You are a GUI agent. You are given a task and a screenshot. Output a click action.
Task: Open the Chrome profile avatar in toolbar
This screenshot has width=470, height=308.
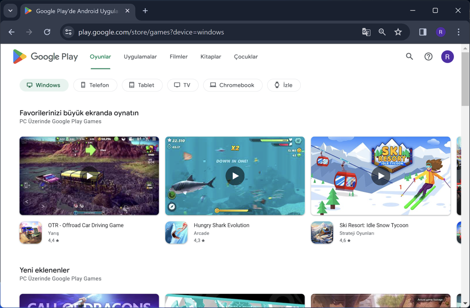(x=440, y=32)
